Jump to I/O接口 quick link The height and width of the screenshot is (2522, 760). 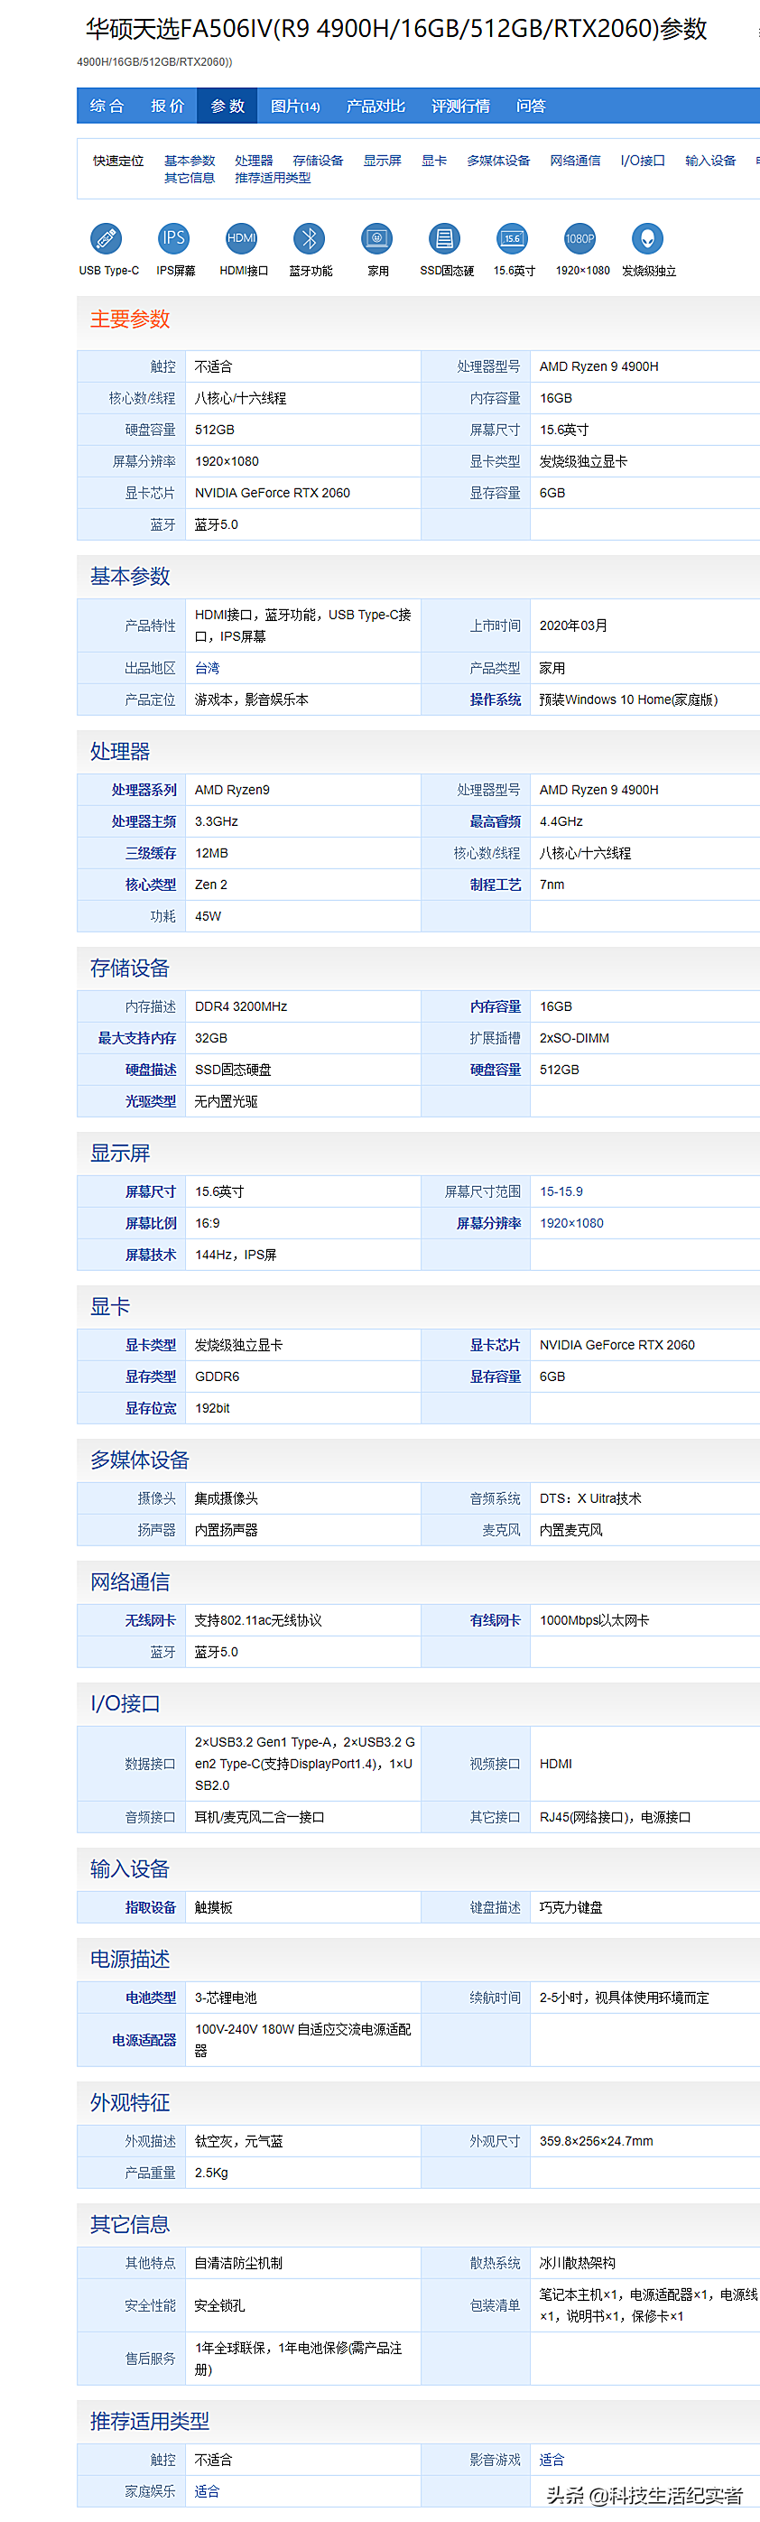click(x=643, y=161)
